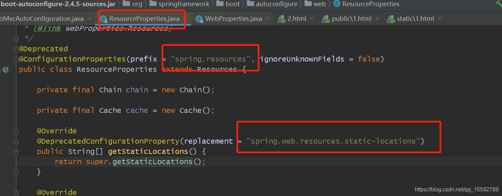Screen dimensions: 502x196
Task: Click the getStaticLocations method declaration name
Action: [x=148, y=152]
